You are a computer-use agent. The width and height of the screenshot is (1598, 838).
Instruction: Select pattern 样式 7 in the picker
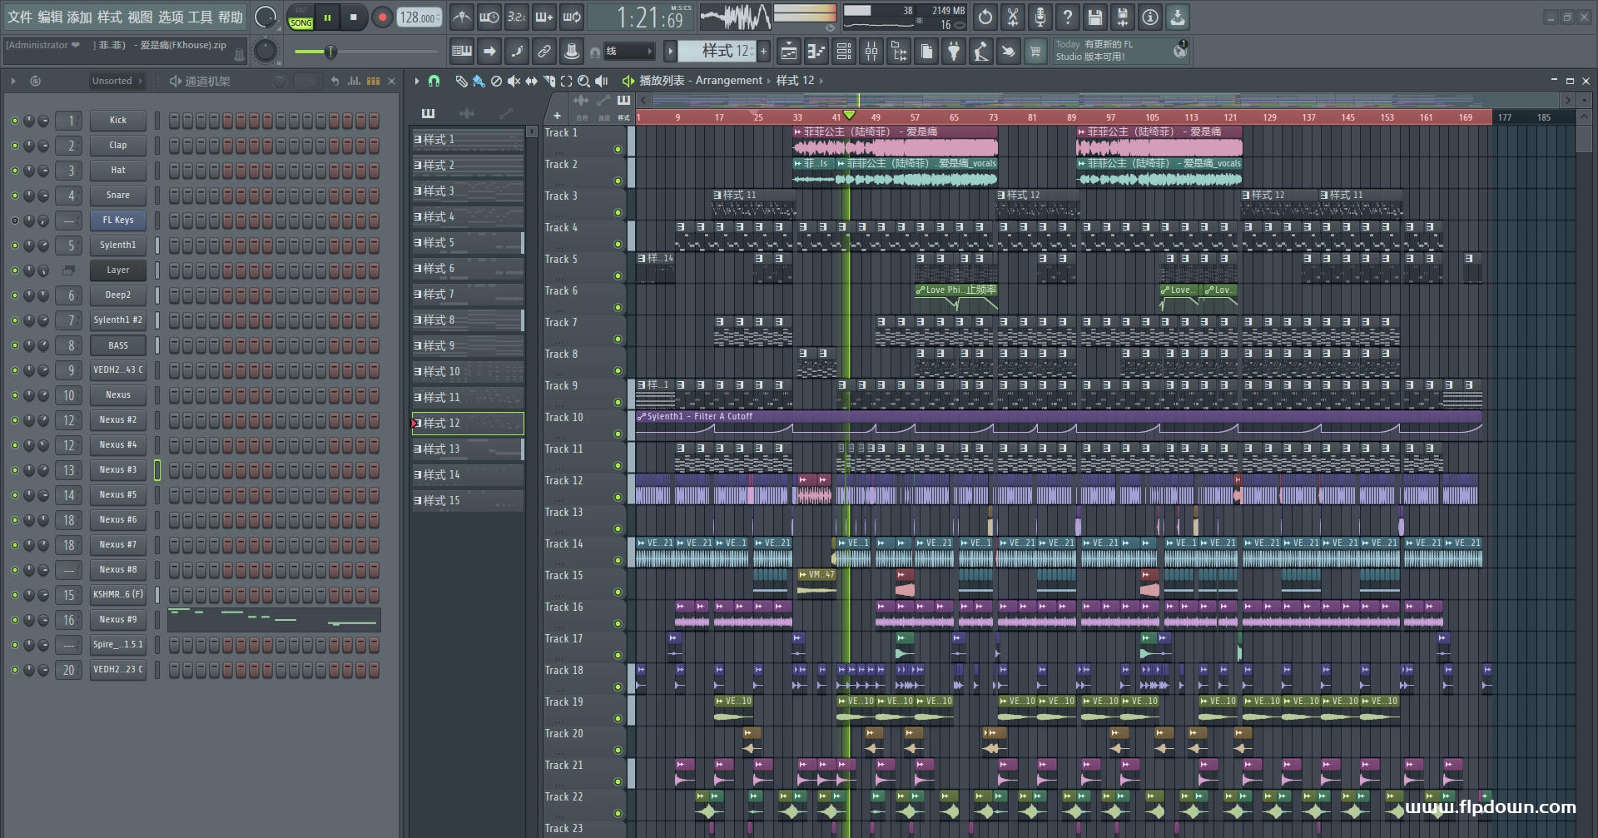[x=468, y=295]
